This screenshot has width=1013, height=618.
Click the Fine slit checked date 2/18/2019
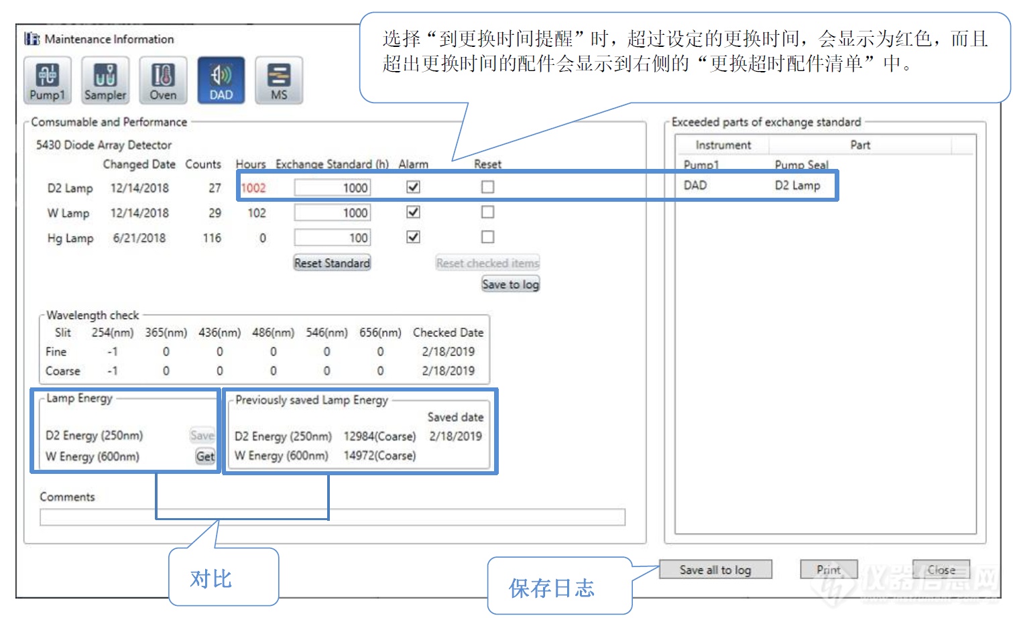[x=448, y=351]
